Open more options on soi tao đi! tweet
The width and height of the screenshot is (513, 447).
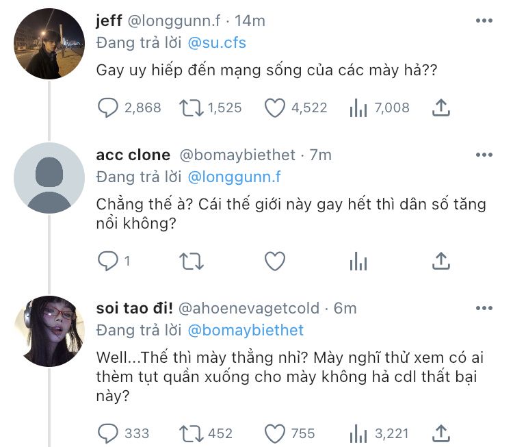click(484, 309)
